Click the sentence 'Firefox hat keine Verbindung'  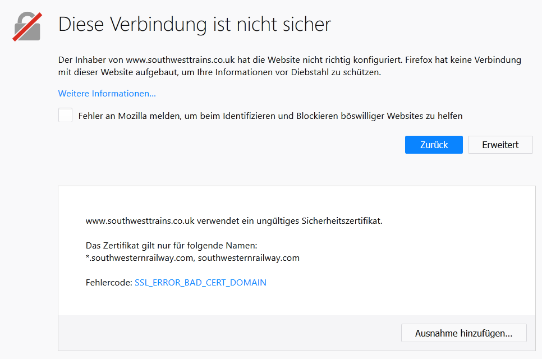pos(463,60)
